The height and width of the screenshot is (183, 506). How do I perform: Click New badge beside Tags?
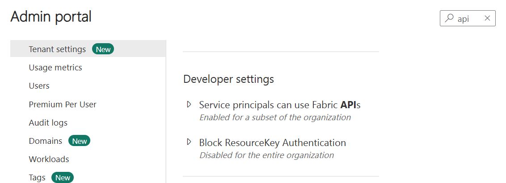point(63,178)
